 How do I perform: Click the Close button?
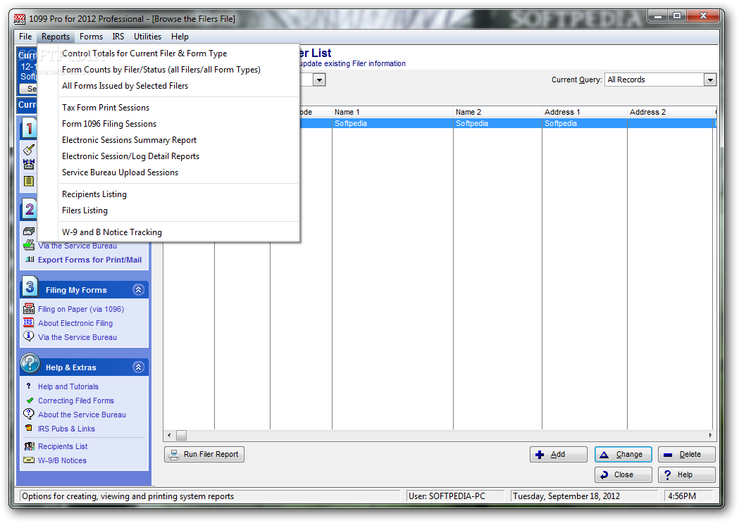[623, 474]
